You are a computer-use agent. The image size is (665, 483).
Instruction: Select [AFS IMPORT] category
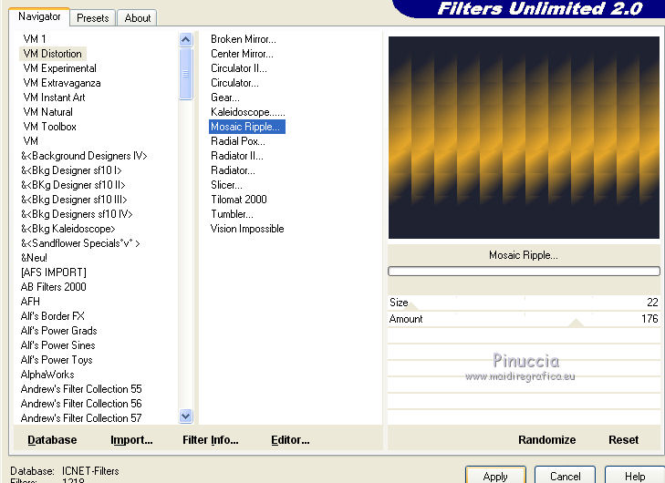coord(54,272)
